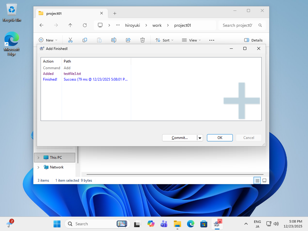Toggle the Details pane button
This screenshot has height=231, width=308.
click(x=253, y=40)
